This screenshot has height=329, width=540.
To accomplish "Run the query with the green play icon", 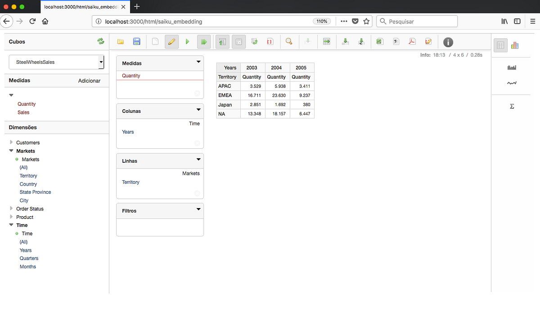I will click(188, 41).
